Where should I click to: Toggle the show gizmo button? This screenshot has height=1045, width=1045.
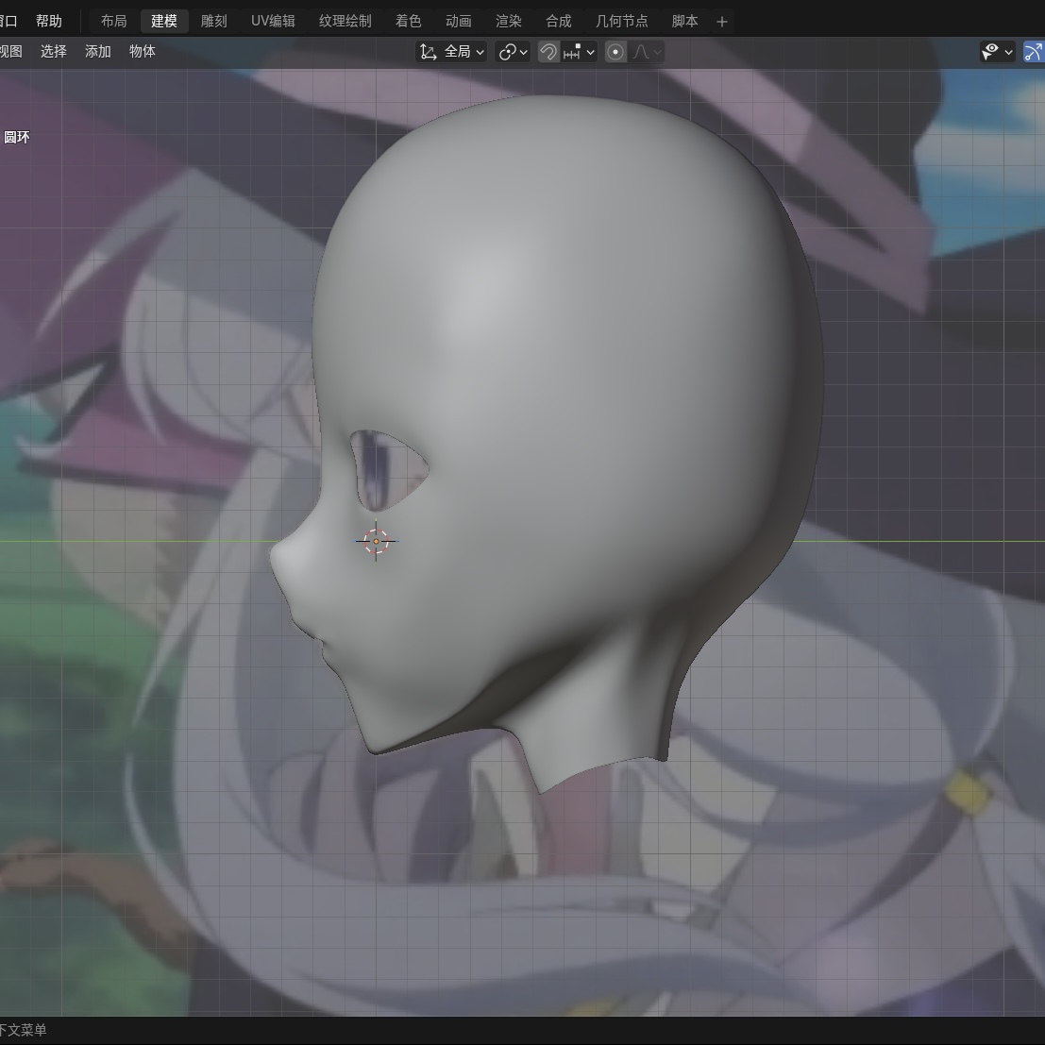pos(1034,52)
